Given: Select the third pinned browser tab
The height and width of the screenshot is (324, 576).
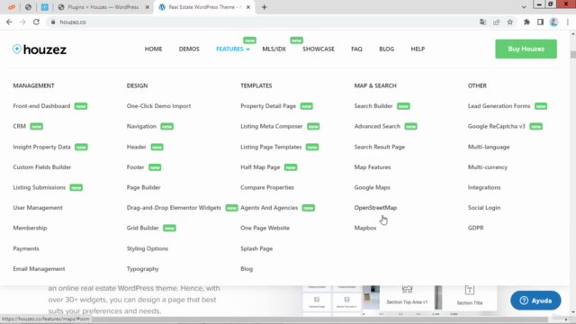Looking at the screenshot, I should 44,7.
